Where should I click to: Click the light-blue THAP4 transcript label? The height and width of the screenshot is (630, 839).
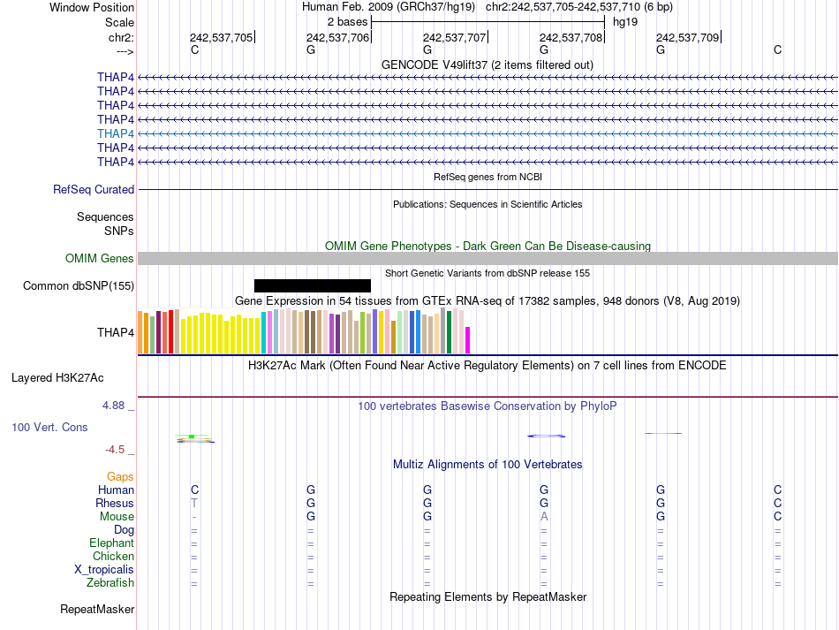pyautogui.click(x=116, y=133)
